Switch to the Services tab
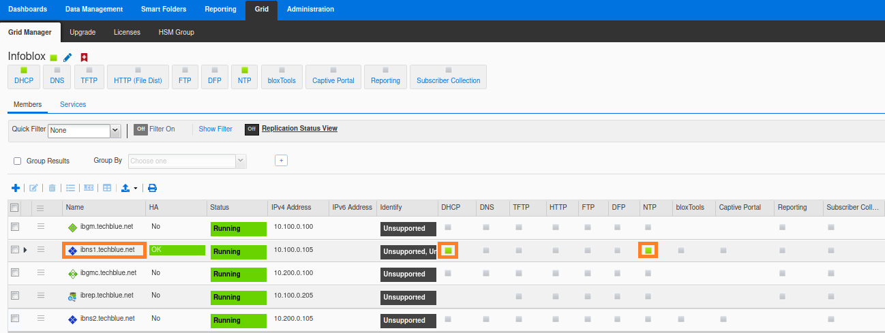This screenshot has width=885, height=333. [x=73, y=104]
